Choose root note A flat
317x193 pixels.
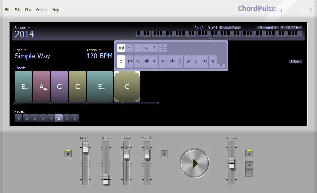[188, 62]
